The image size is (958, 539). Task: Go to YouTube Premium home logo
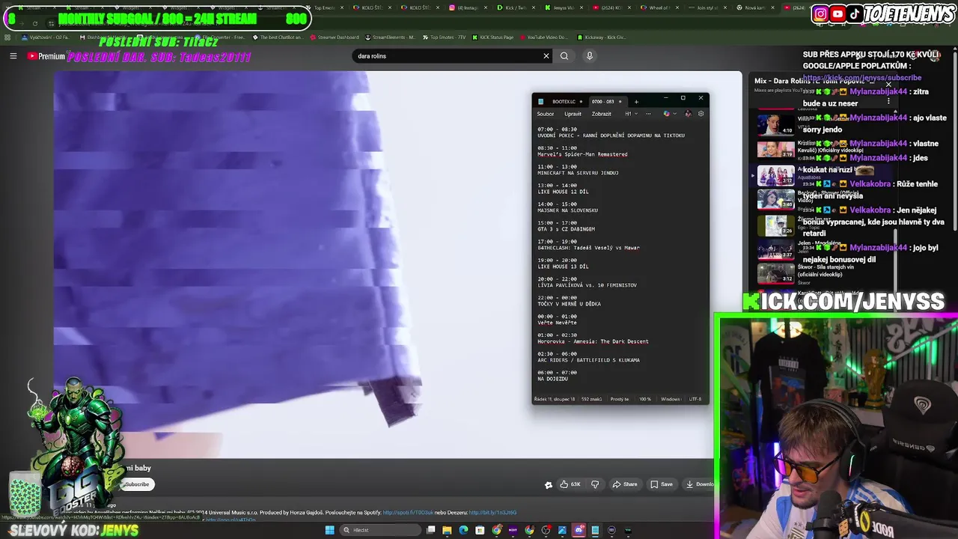[x=46, y=56]
